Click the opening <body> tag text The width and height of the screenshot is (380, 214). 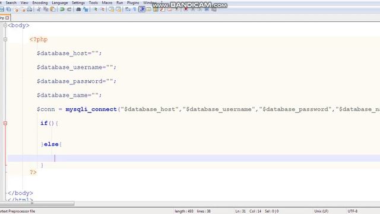tap(18, 25)
